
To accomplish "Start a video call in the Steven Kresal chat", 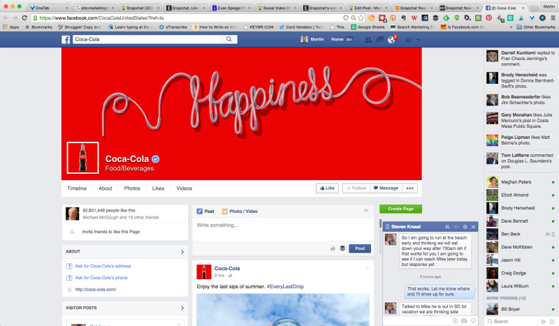I will pos(456,227).
